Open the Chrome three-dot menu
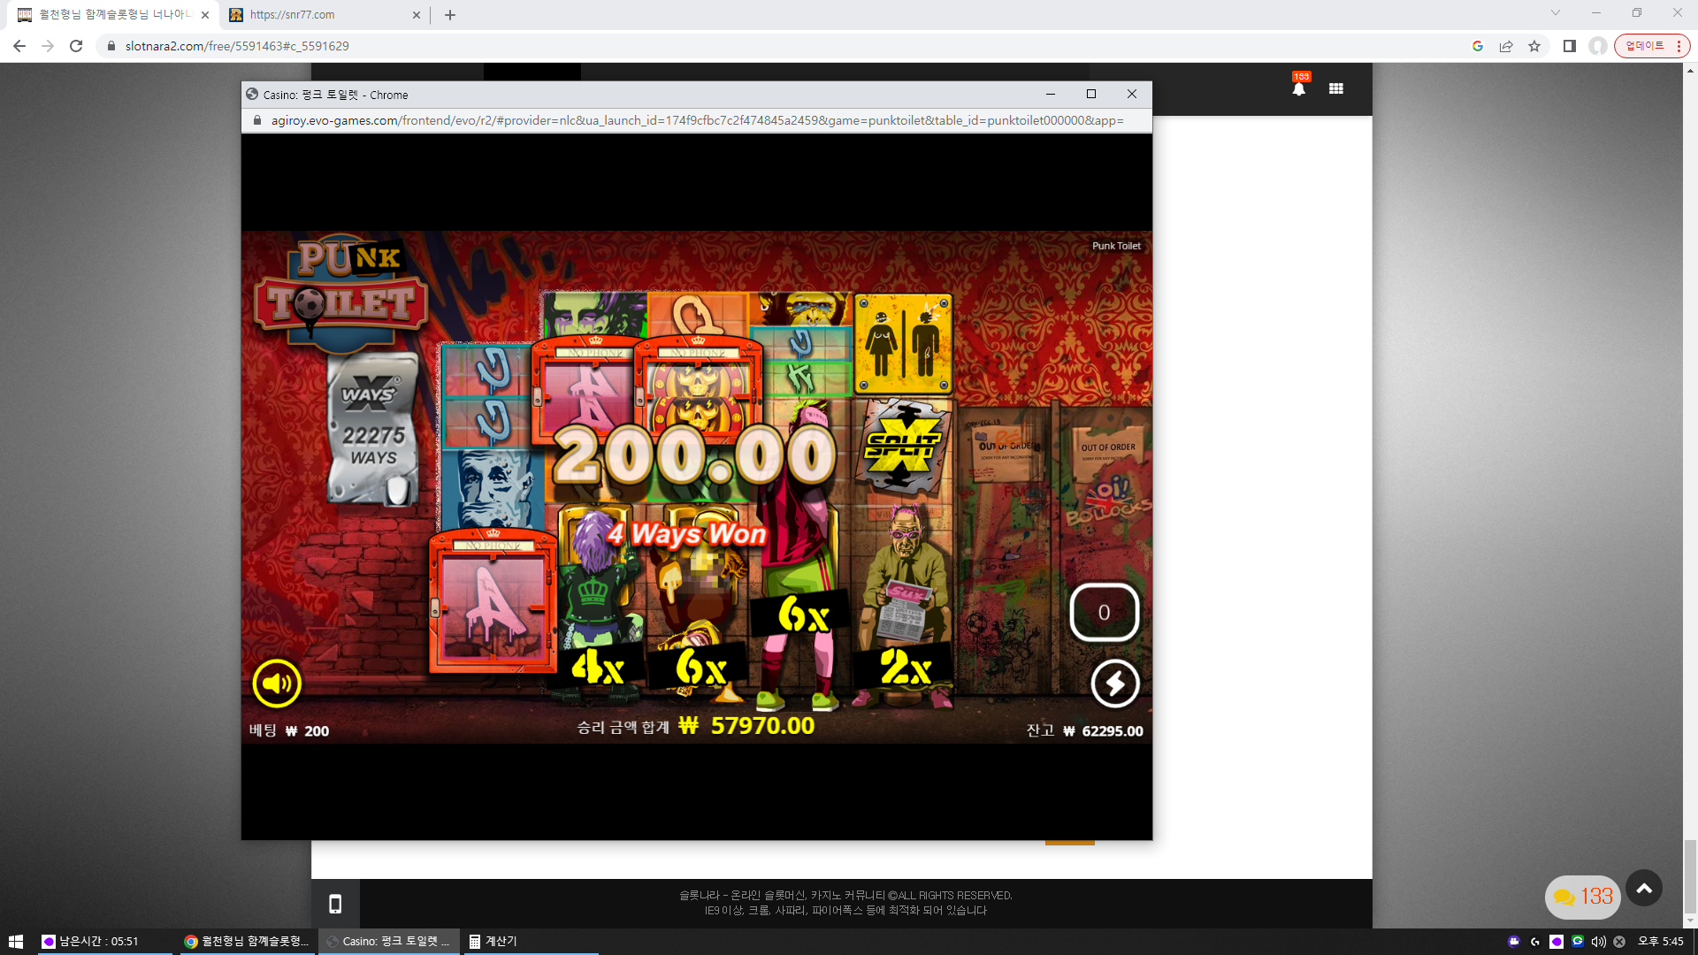This screenshot has height=955, width=1698. (x=1679, y=46)
